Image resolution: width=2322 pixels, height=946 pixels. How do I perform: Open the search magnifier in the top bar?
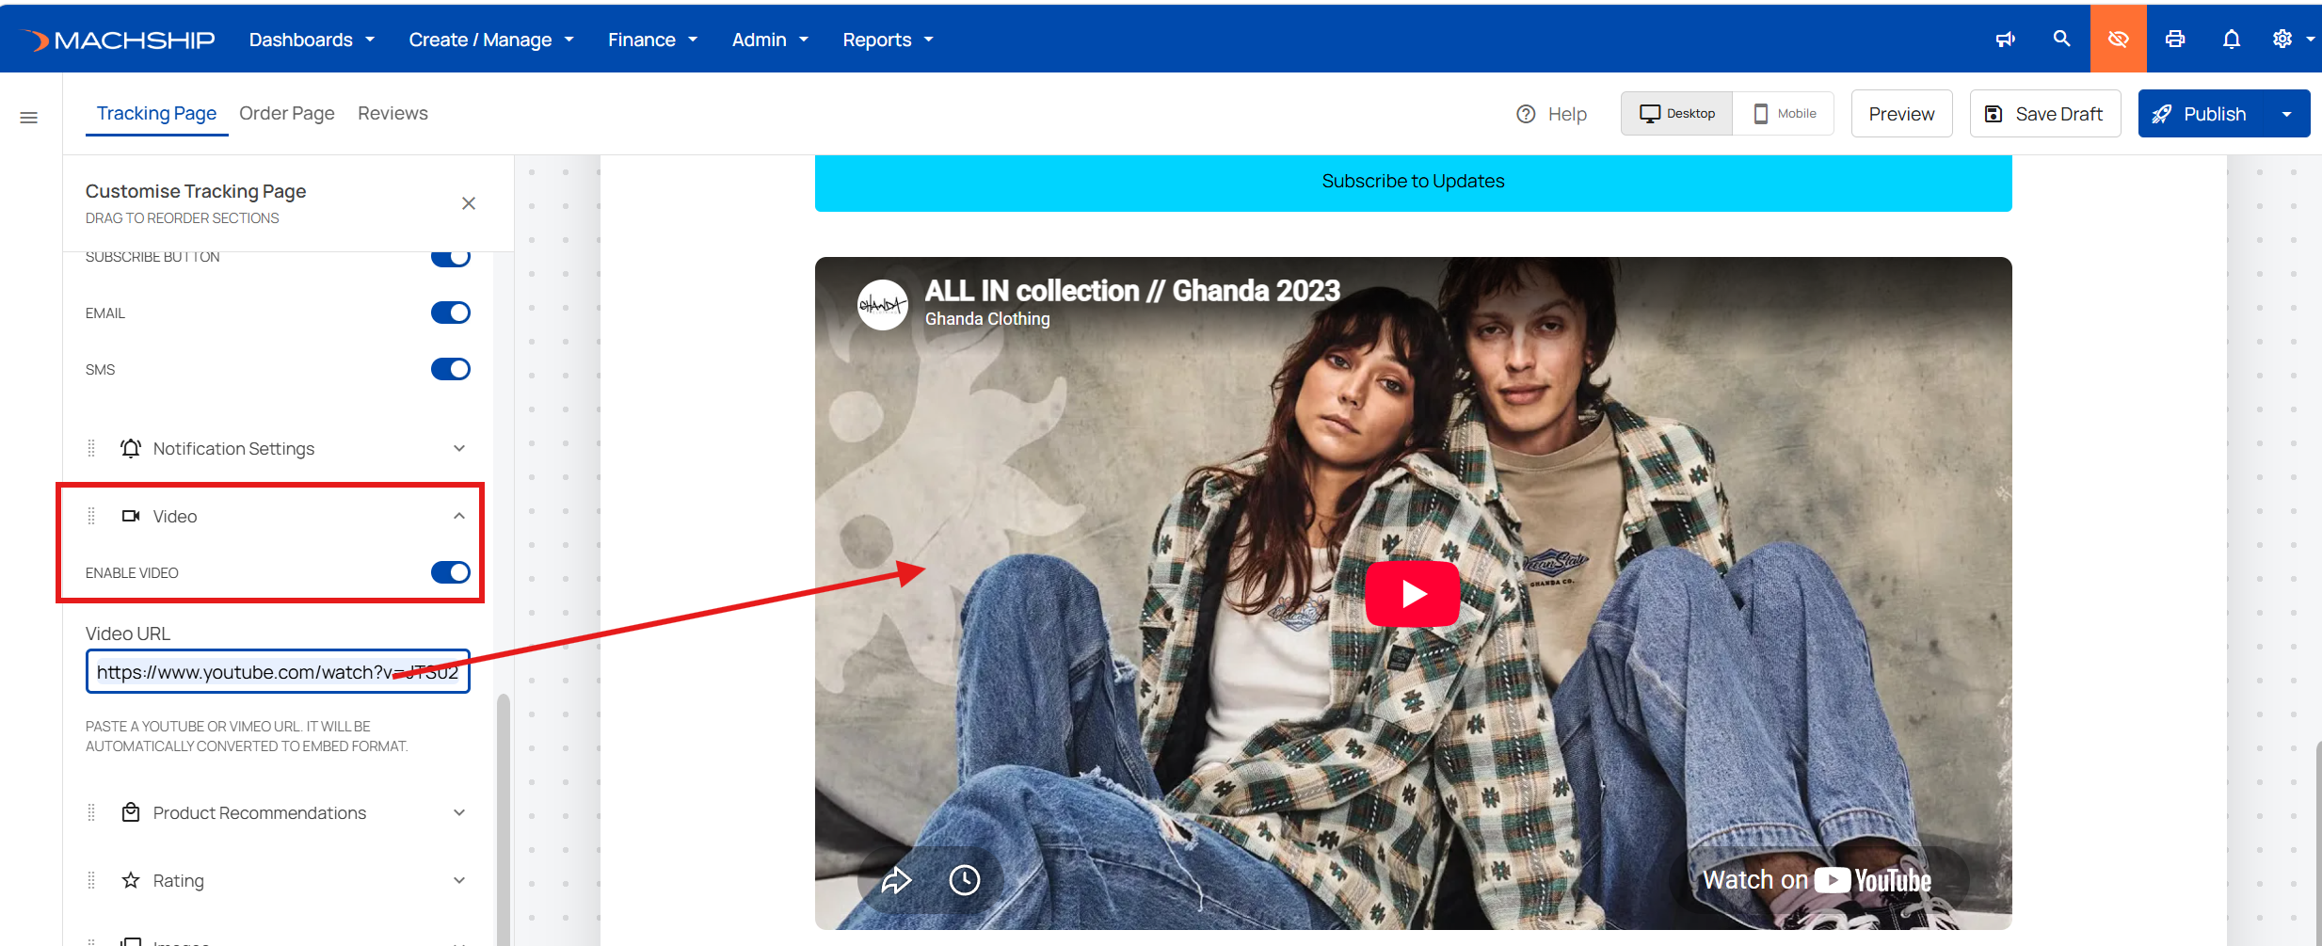click(x=2061, y=39)
